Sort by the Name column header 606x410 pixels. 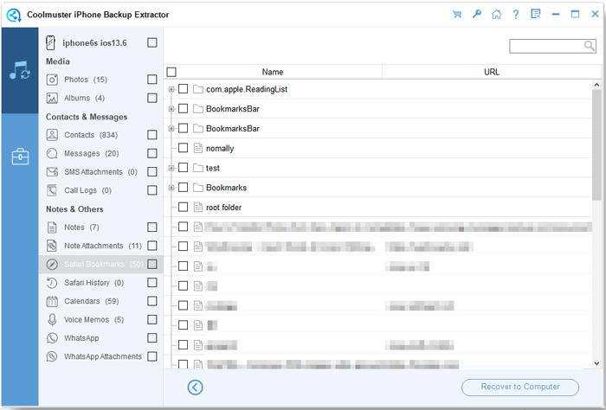click(273, 72)
